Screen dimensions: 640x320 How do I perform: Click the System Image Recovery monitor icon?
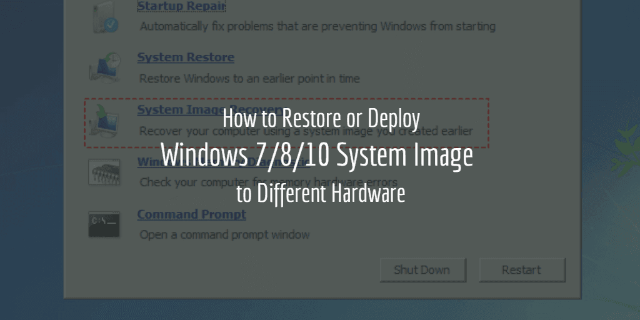coord(105,120)
